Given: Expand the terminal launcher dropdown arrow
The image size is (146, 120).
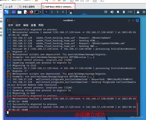Looking at the screenshot, I should (x=40, y=12).
